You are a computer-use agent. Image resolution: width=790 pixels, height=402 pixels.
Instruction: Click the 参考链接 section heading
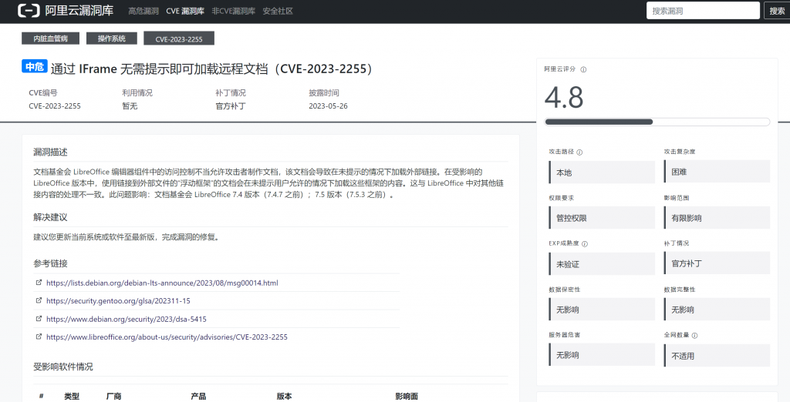(x=50, y=263)
